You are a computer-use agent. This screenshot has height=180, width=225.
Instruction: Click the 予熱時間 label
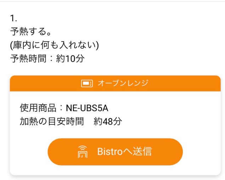pyautogui.click(x=28, y=59)
